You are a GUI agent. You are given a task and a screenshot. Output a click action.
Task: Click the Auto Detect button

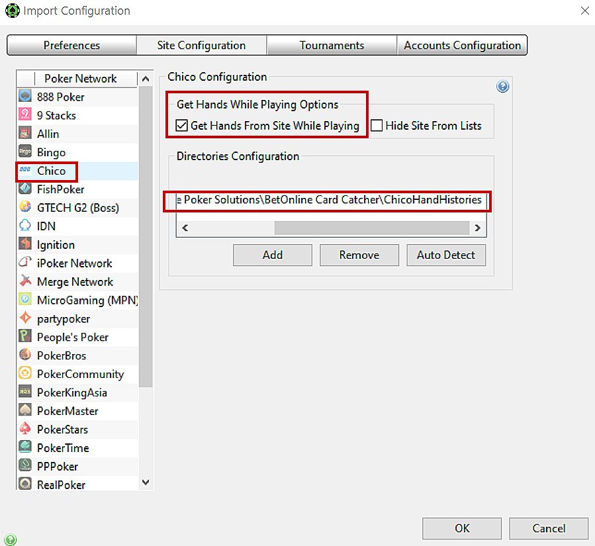446,255
